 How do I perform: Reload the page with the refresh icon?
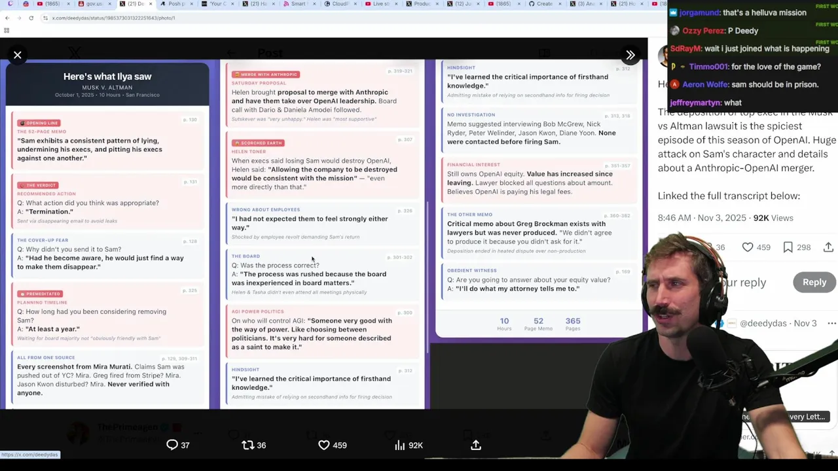31,18
